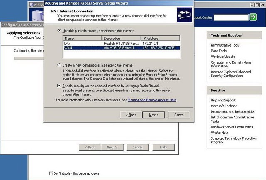266x180 pixels.
Task: Select 'Use this public interface' radio option
Action: (59, 30)
